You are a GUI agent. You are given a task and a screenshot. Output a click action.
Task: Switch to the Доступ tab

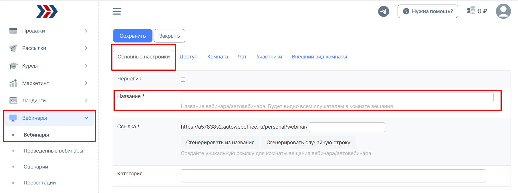tap(188, 57)
